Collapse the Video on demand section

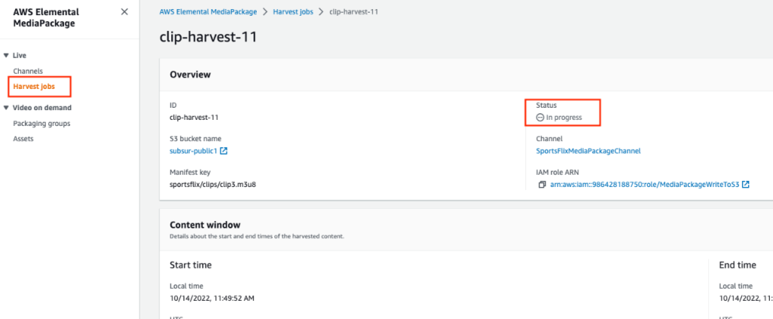pyautogui.click(x=6, y=108)
